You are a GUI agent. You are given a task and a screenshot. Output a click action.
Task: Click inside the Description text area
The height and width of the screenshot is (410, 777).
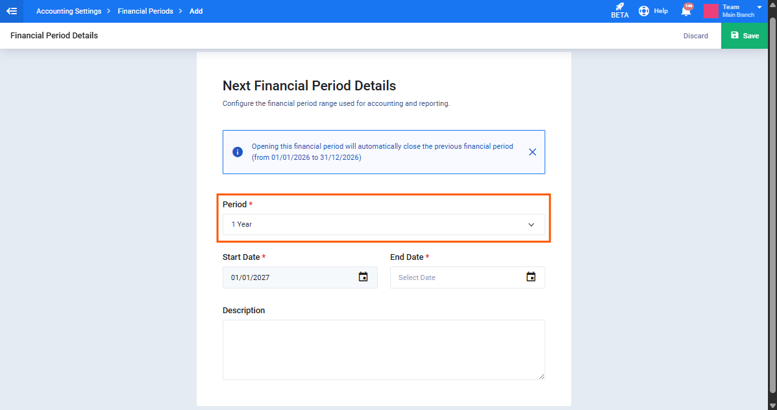pos(384,350)
